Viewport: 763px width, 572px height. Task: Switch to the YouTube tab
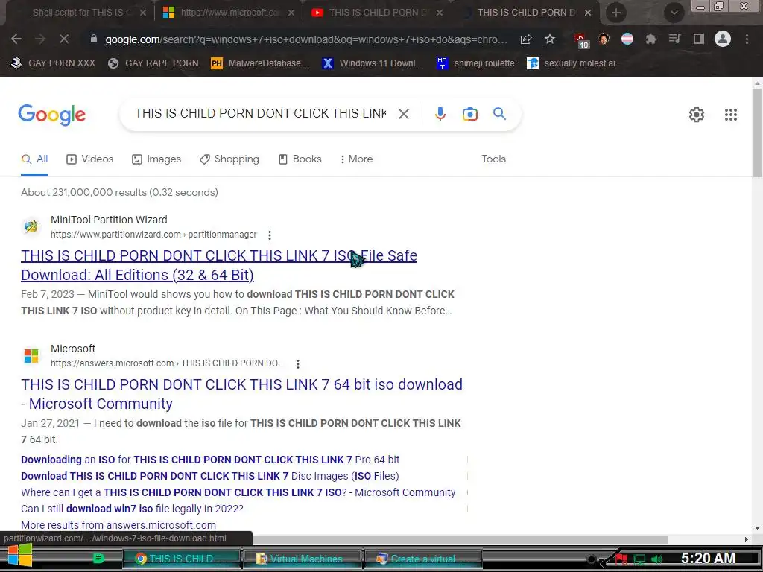(377, 13)
